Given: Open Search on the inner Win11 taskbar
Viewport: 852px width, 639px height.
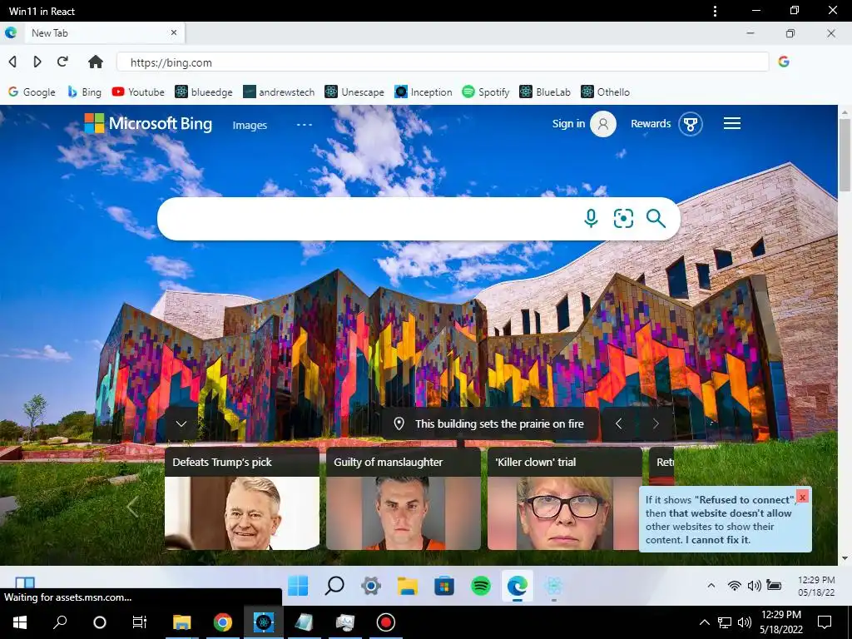Looking at the screenshot, I should (334, 586).
